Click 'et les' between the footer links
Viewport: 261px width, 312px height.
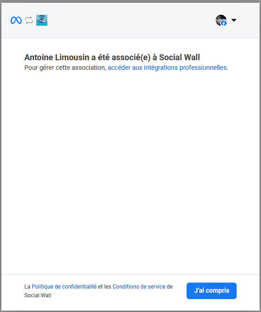point(104,287)
